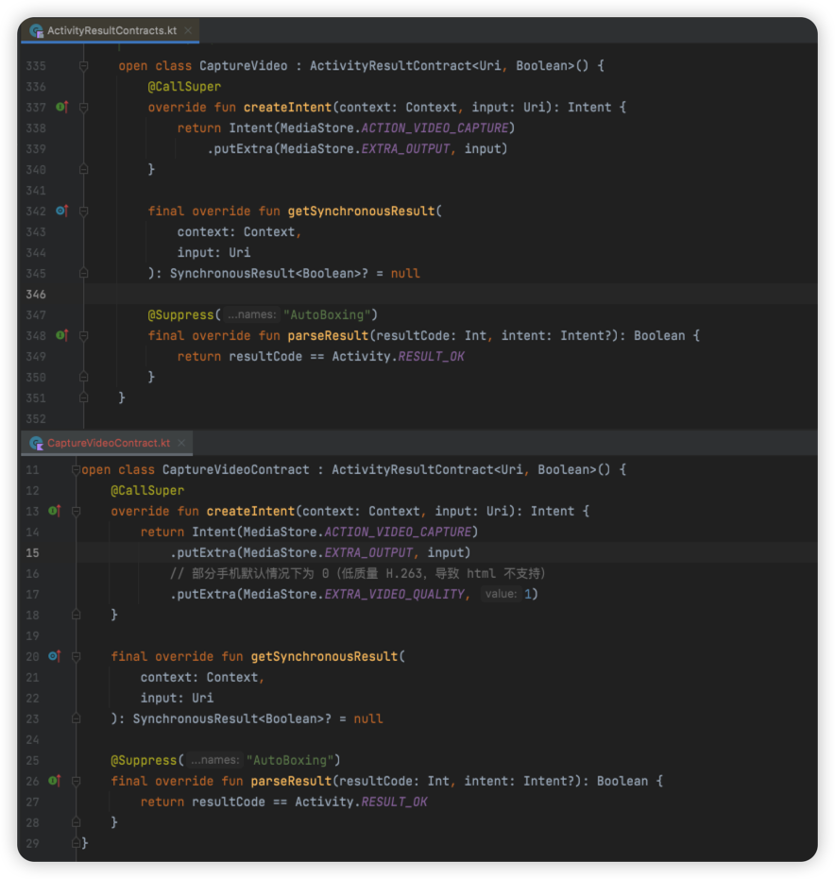Collapse the CaptureVideo class at line 335
Image resolution: width=835 pixels, height=879 pixels.
(x=84, y=66)
